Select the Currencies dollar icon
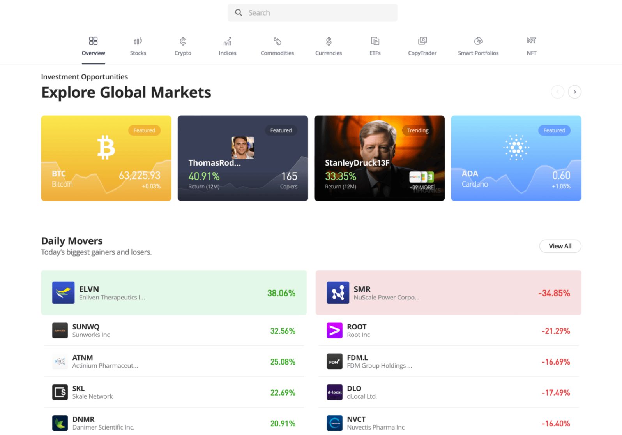The width and height of the screenshot is (622, 435). click(329, 41)
